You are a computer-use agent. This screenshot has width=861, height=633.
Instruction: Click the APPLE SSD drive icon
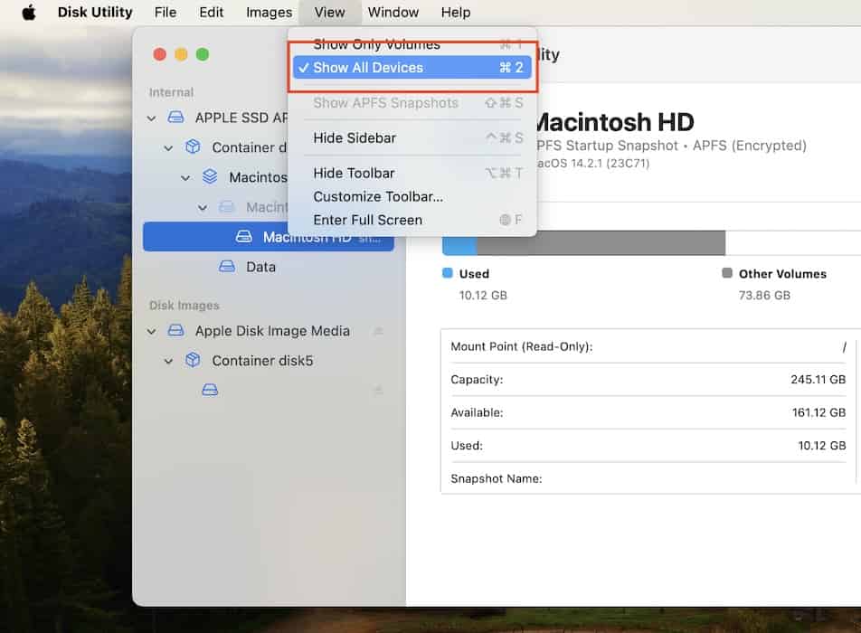[x=176, y=118]
